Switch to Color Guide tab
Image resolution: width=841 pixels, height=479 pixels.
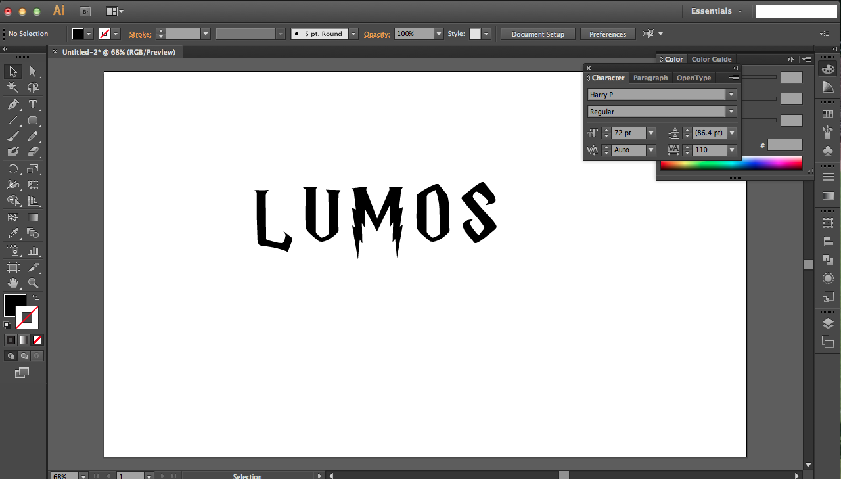point(712,59)
